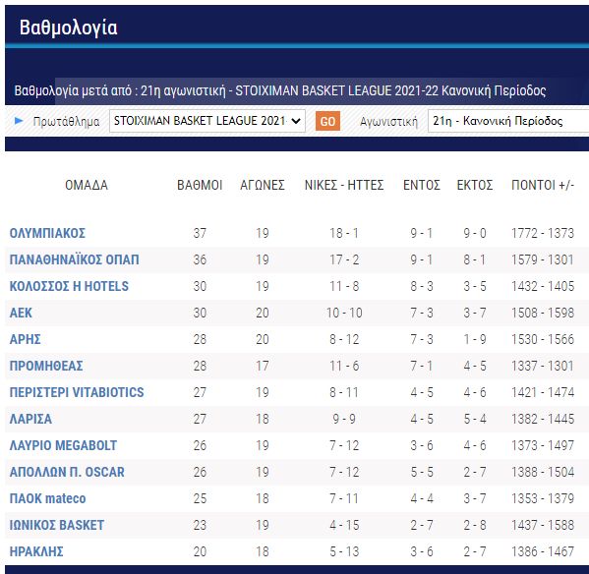
Task: Open the ΟΛΥΜΠΙΑΚΟΣ team link
Action: click(x=47, y=233)
